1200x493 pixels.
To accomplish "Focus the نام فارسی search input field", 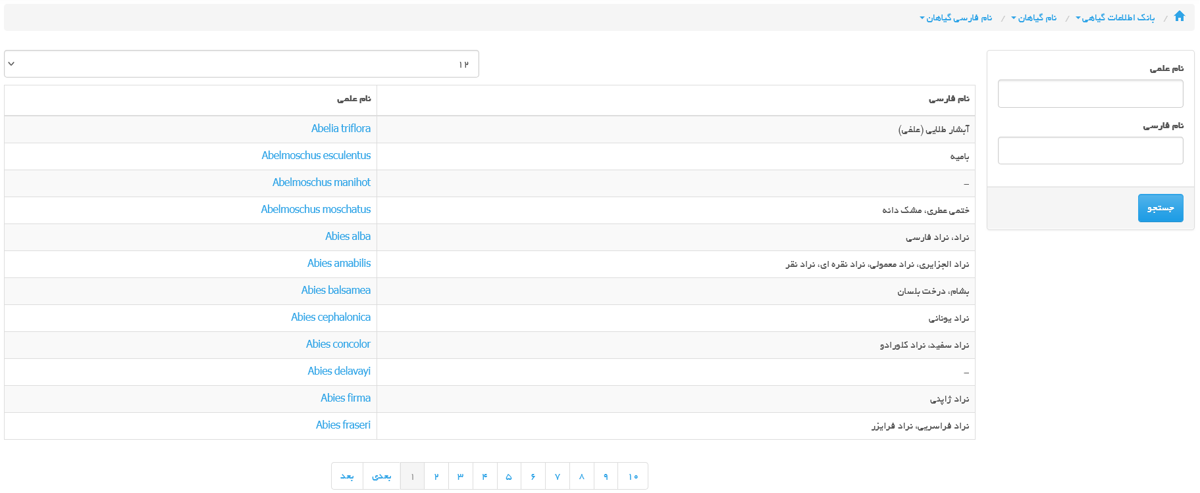I will (1090, 151).
